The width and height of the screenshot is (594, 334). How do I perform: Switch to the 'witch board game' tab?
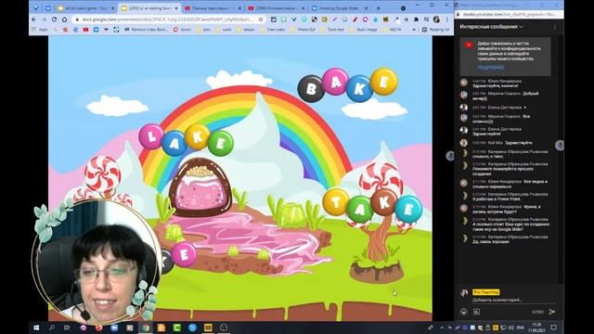point(85,8)
